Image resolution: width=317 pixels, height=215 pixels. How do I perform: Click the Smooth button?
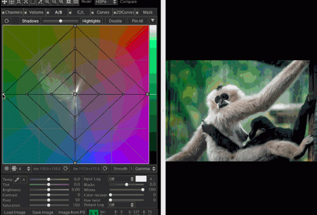coord(120,169)
